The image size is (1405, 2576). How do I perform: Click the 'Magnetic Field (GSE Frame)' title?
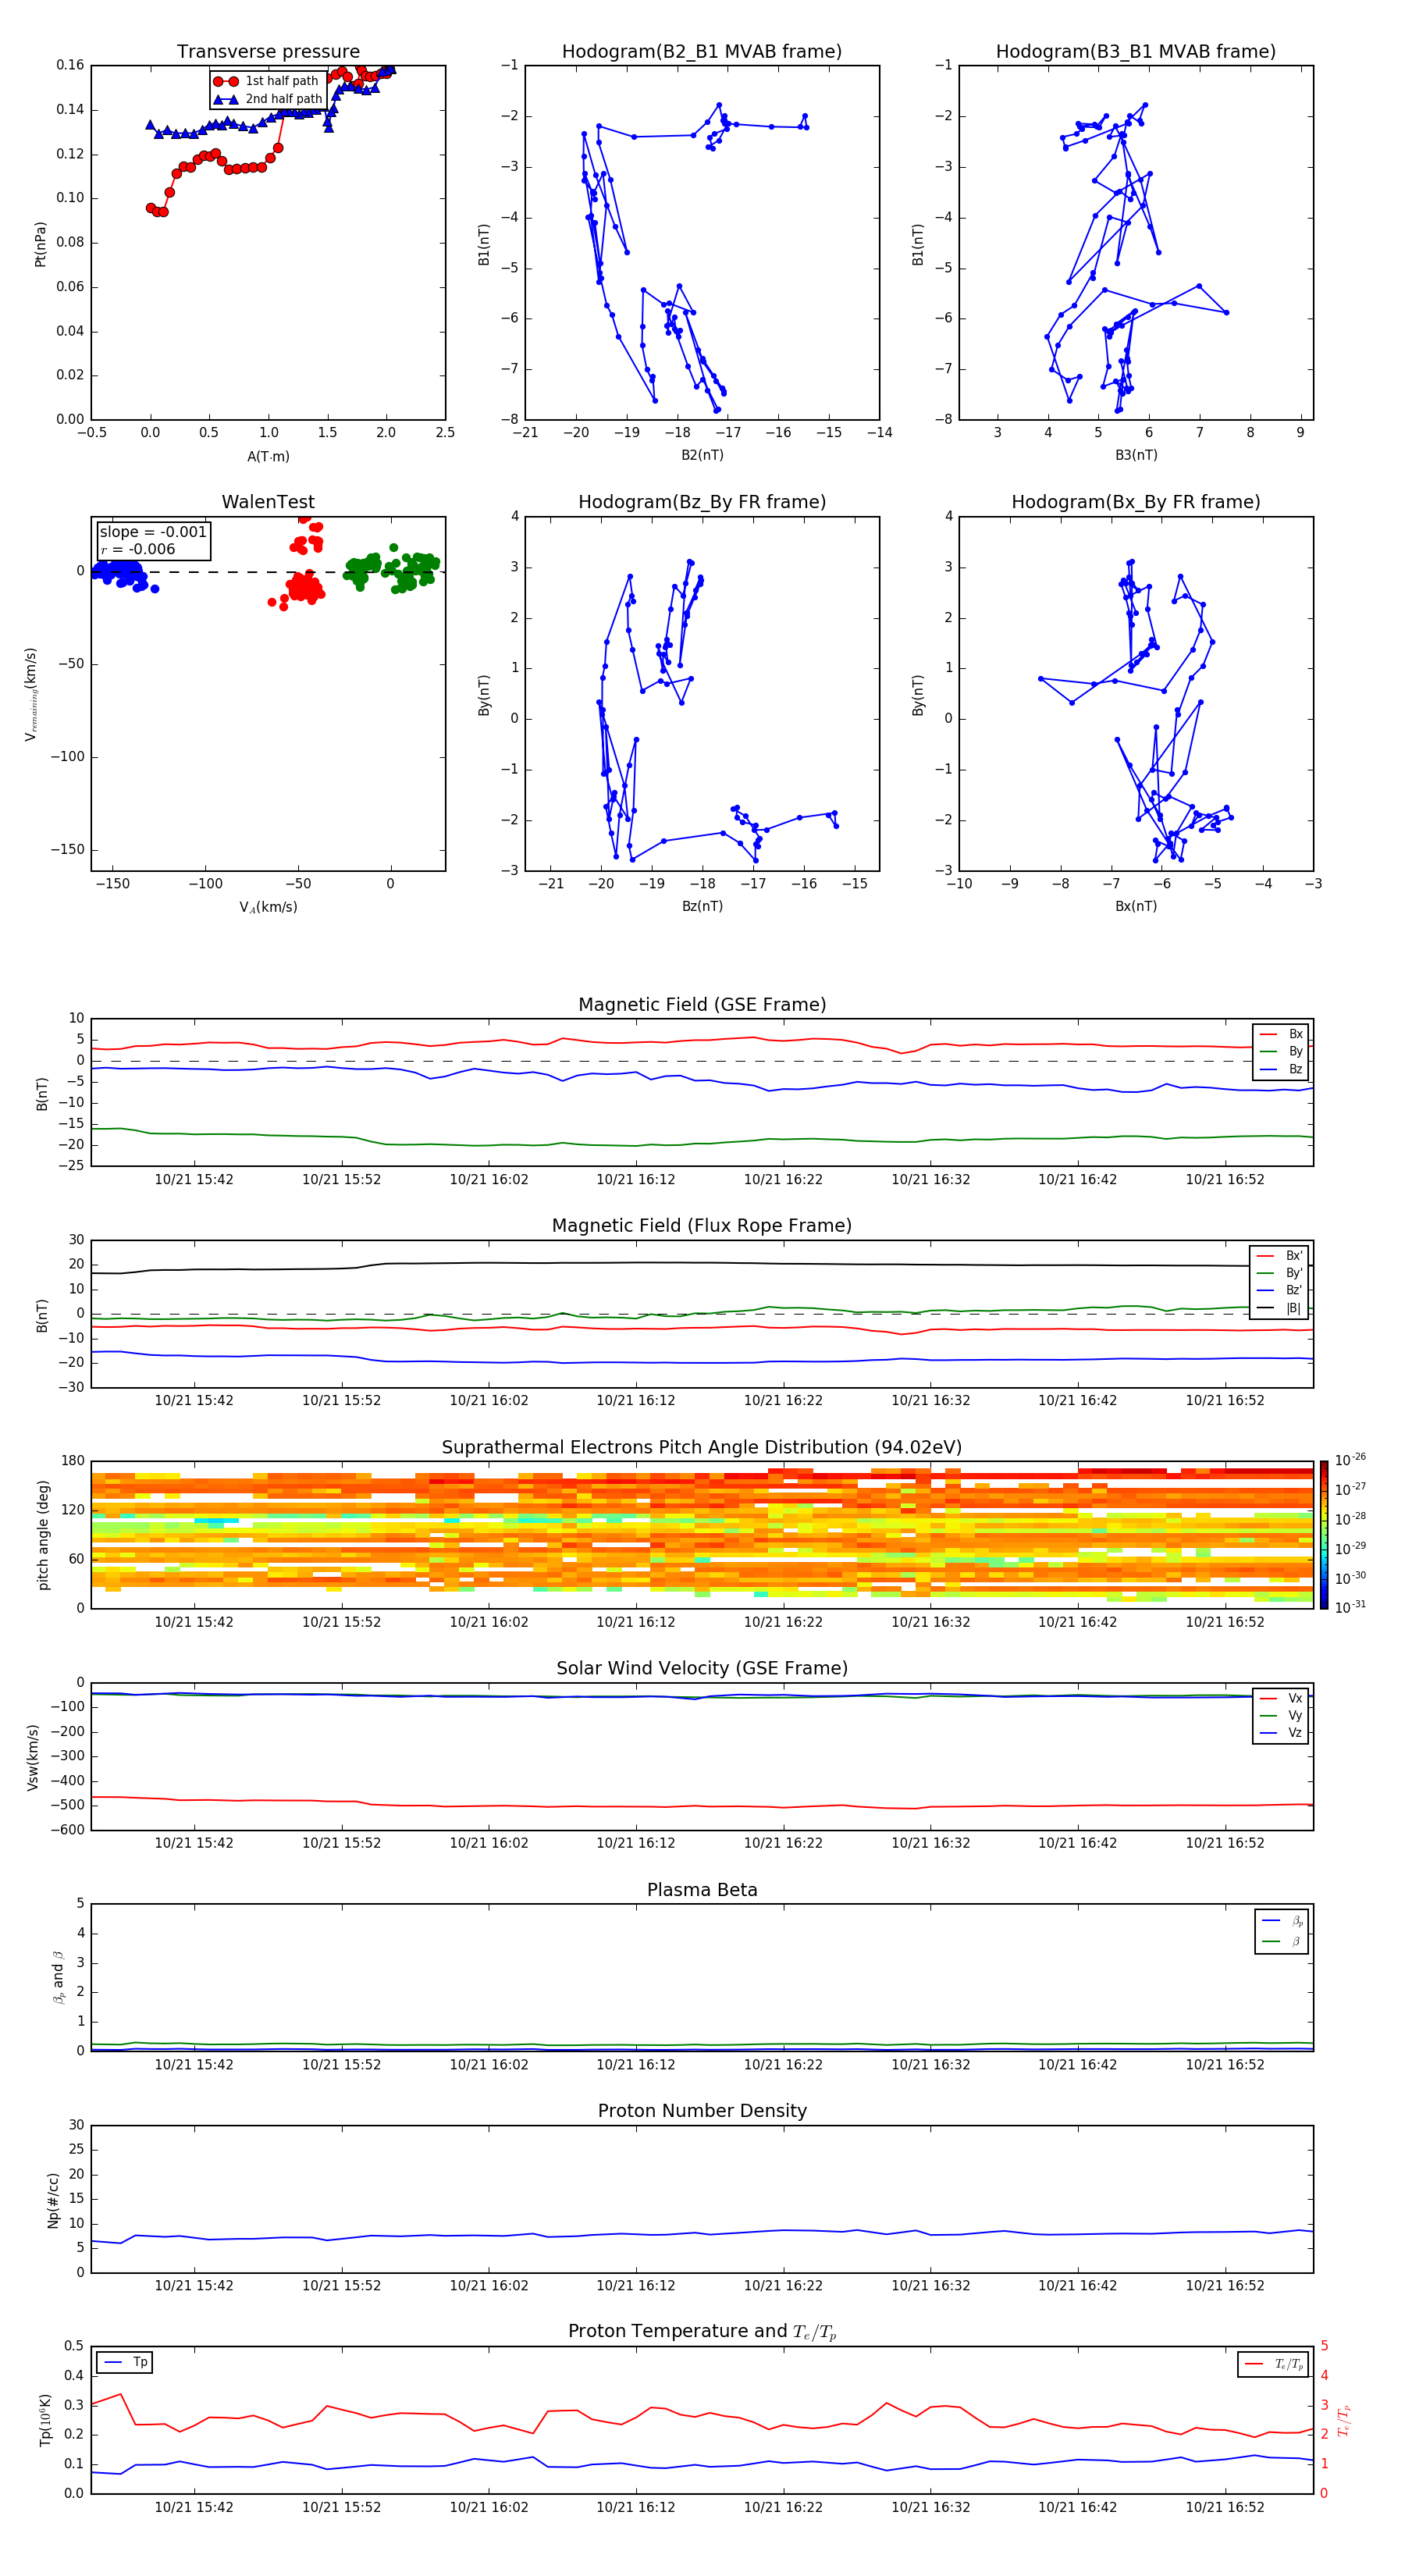702,1005
